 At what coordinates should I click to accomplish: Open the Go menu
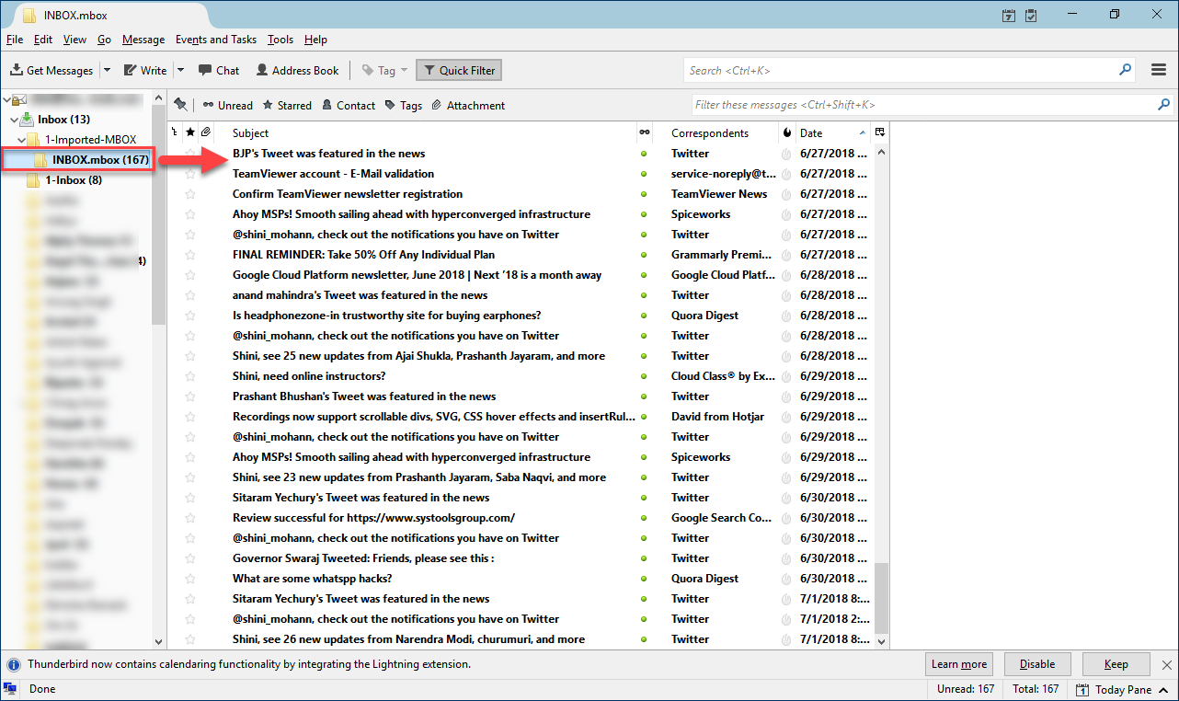point(104,40)
